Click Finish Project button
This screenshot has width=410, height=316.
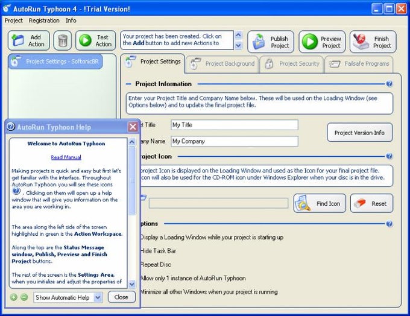coord(373,42)
